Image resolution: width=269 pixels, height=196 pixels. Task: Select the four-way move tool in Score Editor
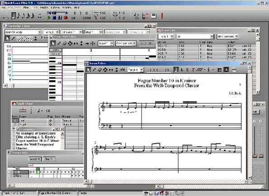pyautogui.click(x=105, y=70)
